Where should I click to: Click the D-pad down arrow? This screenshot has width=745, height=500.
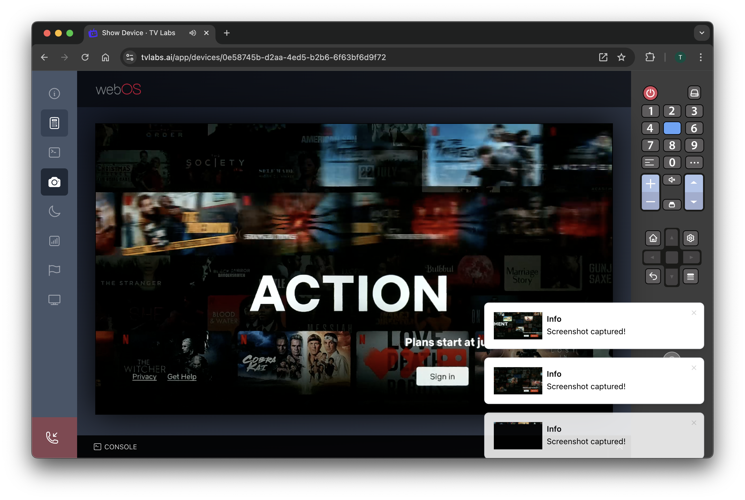click(672, 277)
